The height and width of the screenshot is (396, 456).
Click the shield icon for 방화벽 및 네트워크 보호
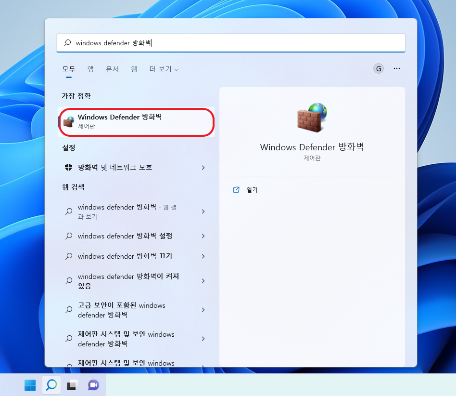(x=69, y=167)
